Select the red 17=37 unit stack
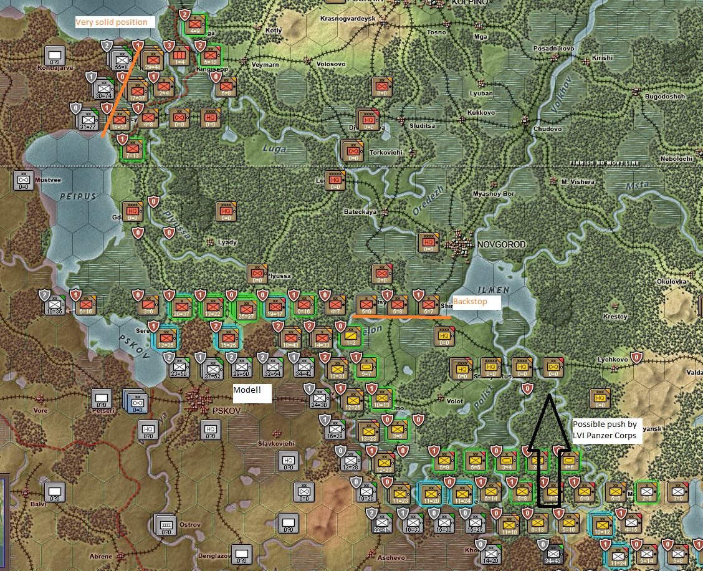 click(137, 92)
